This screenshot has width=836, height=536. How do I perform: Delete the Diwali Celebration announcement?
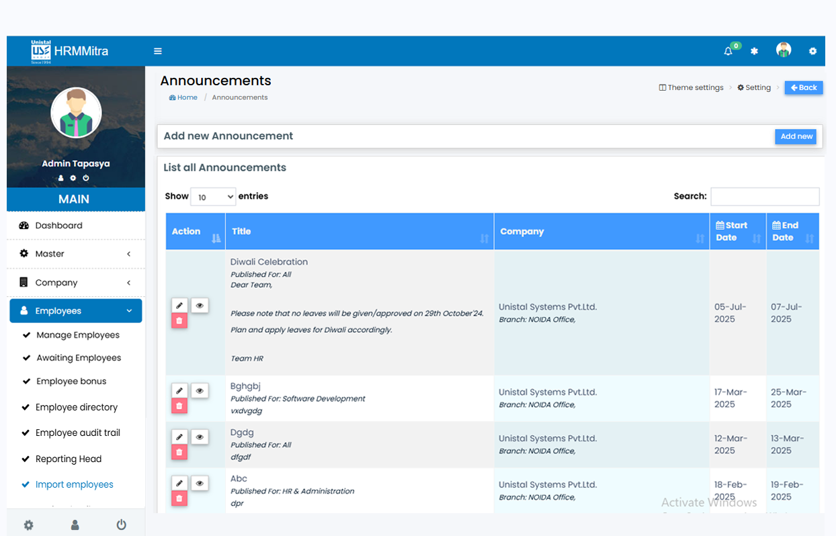pos(179,321)
